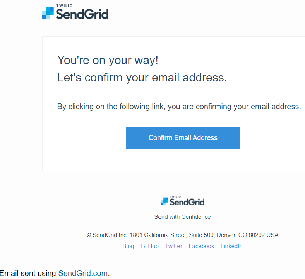Click the copyright symbol before SendGrid Inc.
This screenshot has width=305, height=279.
pos(89,235)
